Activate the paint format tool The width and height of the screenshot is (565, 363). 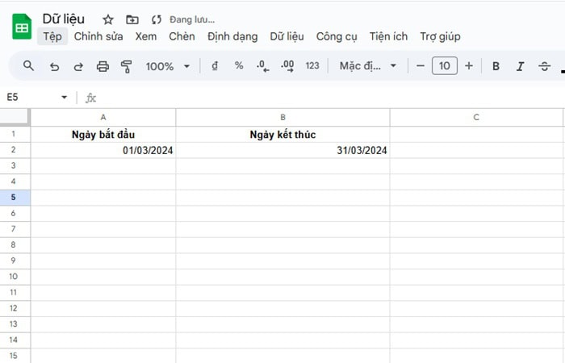pos(126,66)
